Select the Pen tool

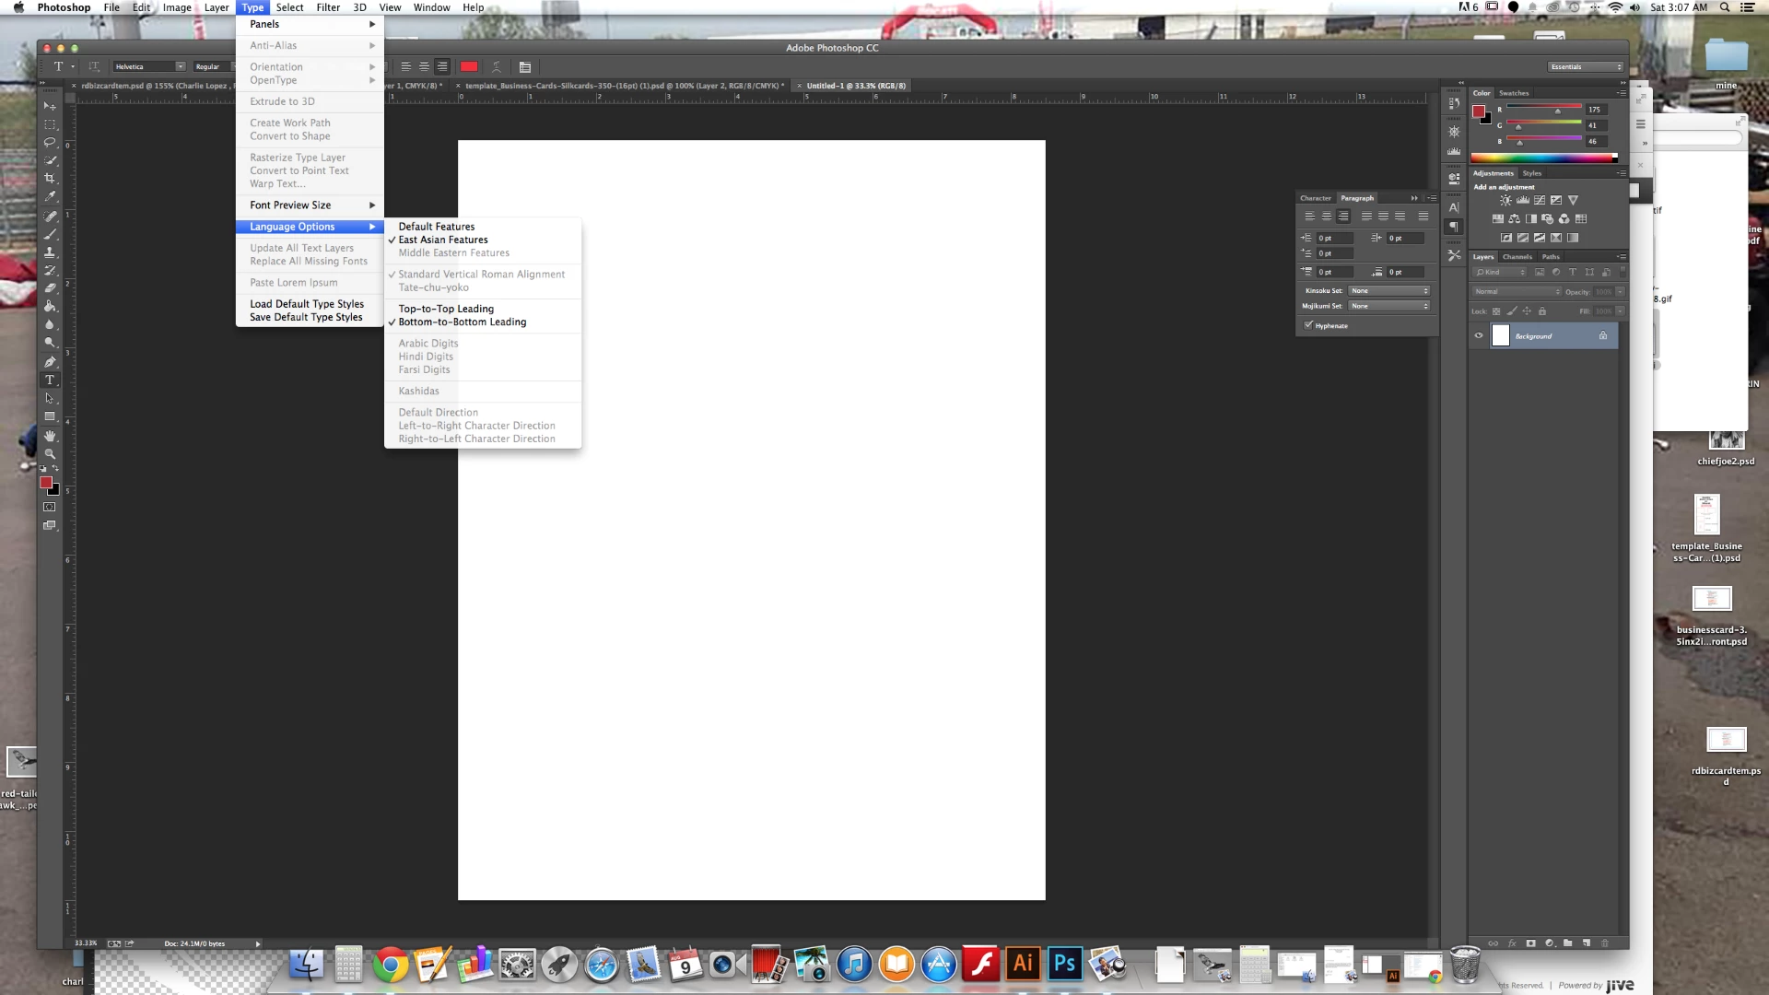coord(50,361)
